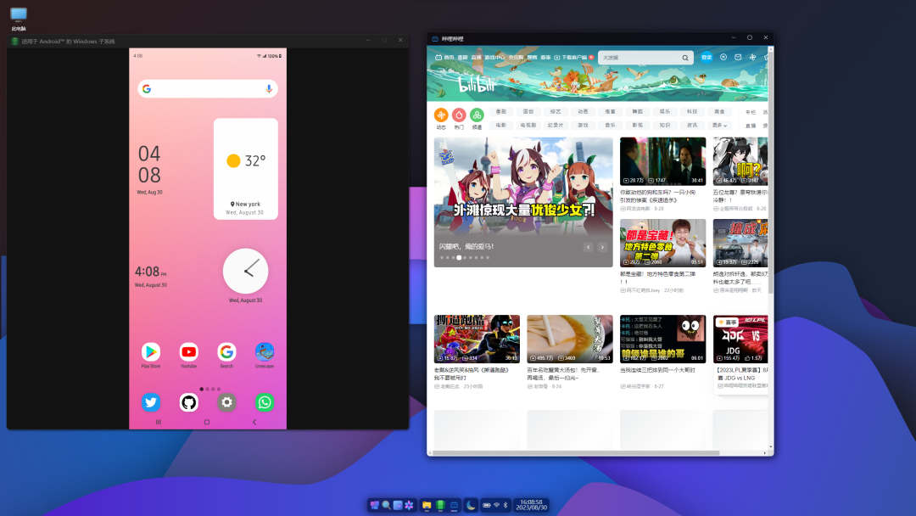
Task: Open 漫画 in bilibili top nav
Action: click(x=532, y=57)
